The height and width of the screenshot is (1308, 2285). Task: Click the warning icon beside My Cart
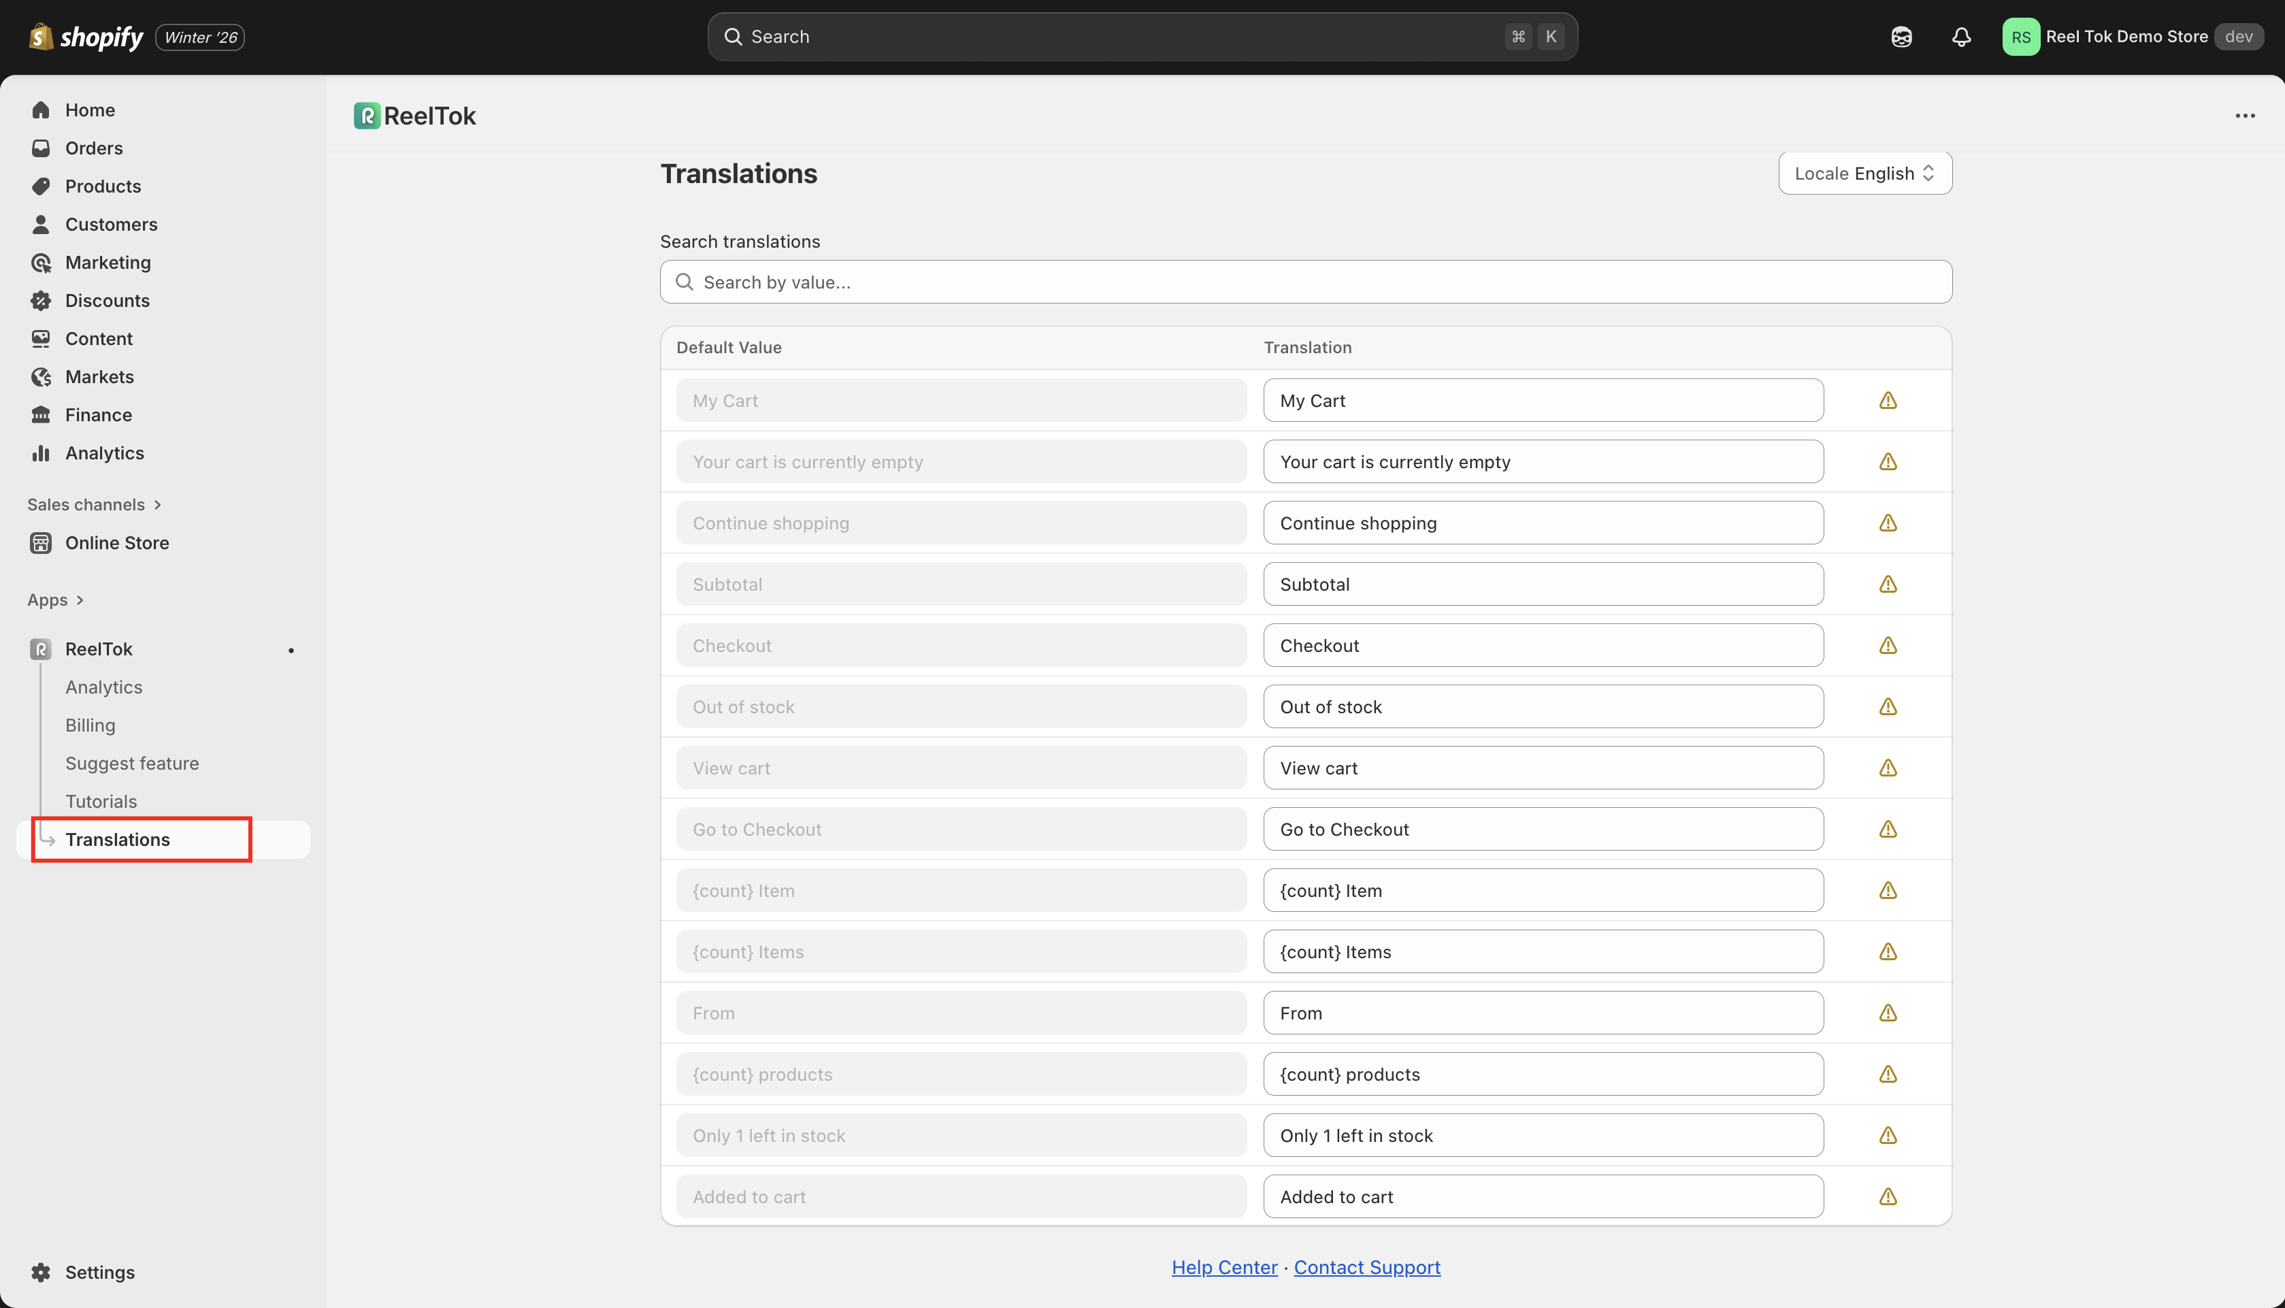pyautogui.click(x=1887, y=401)
